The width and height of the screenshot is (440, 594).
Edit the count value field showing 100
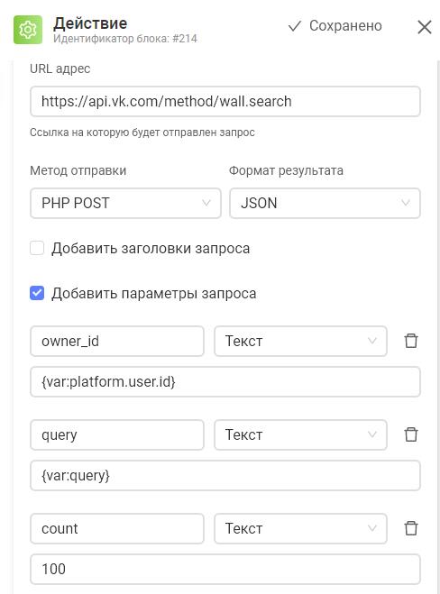pyautogui.click(x=225, y=569)
